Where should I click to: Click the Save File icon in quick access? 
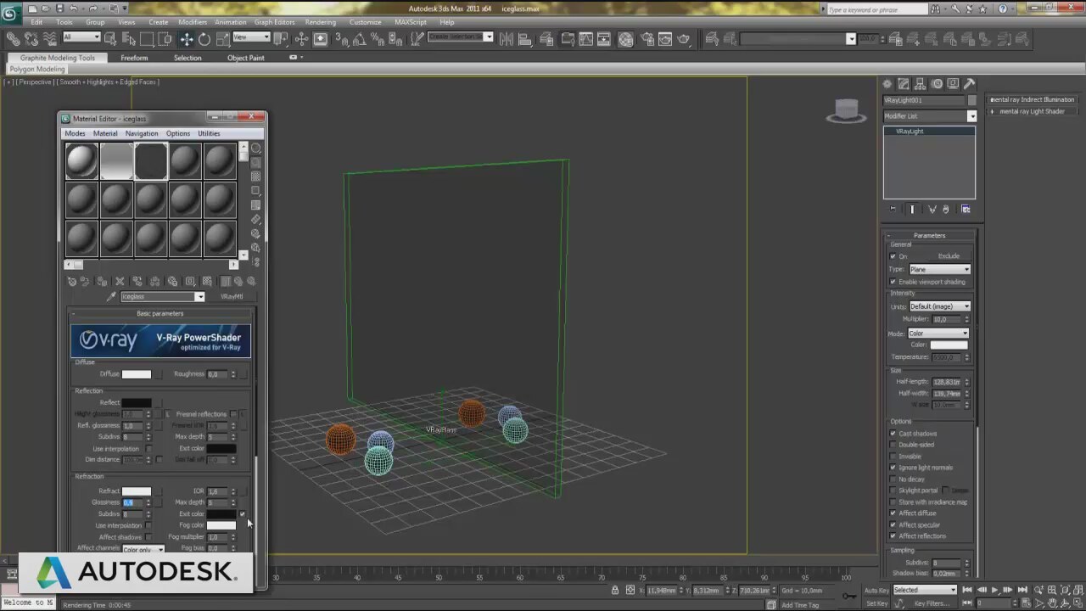tap(61, 8)
